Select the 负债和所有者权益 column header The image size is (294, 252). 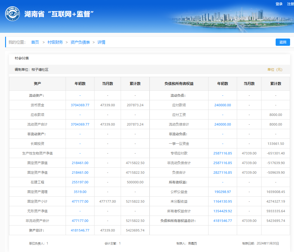[x=179, y=84]
